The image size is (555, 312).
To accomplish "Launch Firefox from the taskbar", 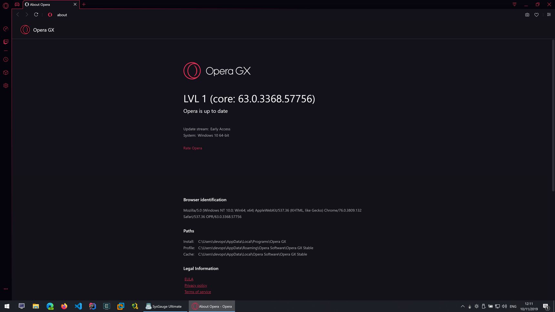I will point(64,306).
